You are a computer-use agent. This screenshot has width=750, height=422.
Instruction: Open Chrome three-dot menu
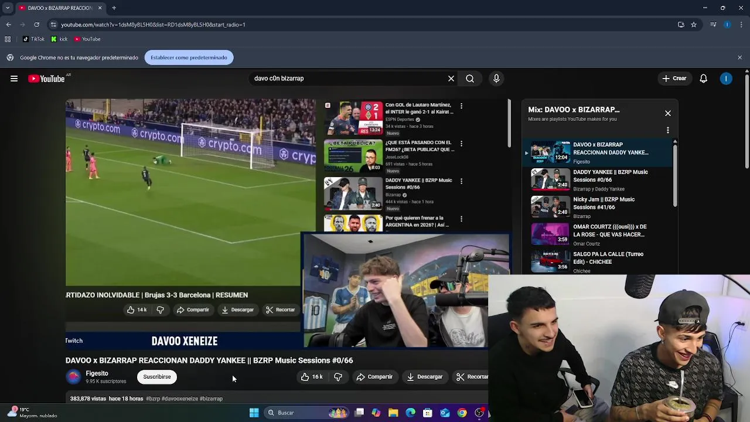[x=742, y=25]
